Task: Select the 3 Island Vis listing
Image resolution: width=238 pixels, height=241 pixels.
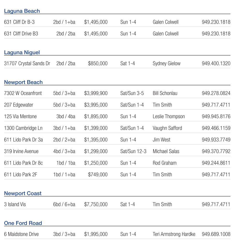Action: click(15, 204)
